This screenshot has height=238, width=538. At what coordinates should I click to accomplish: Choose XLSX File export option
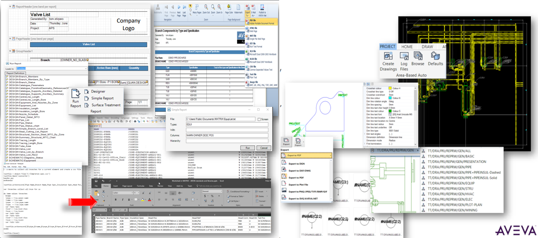tap(261, 60)
